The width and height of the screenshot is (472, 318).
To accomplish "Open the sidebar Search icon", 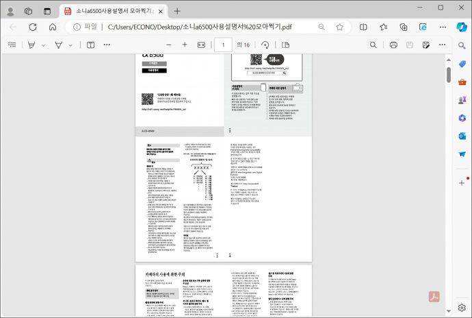I will [462, 45].
